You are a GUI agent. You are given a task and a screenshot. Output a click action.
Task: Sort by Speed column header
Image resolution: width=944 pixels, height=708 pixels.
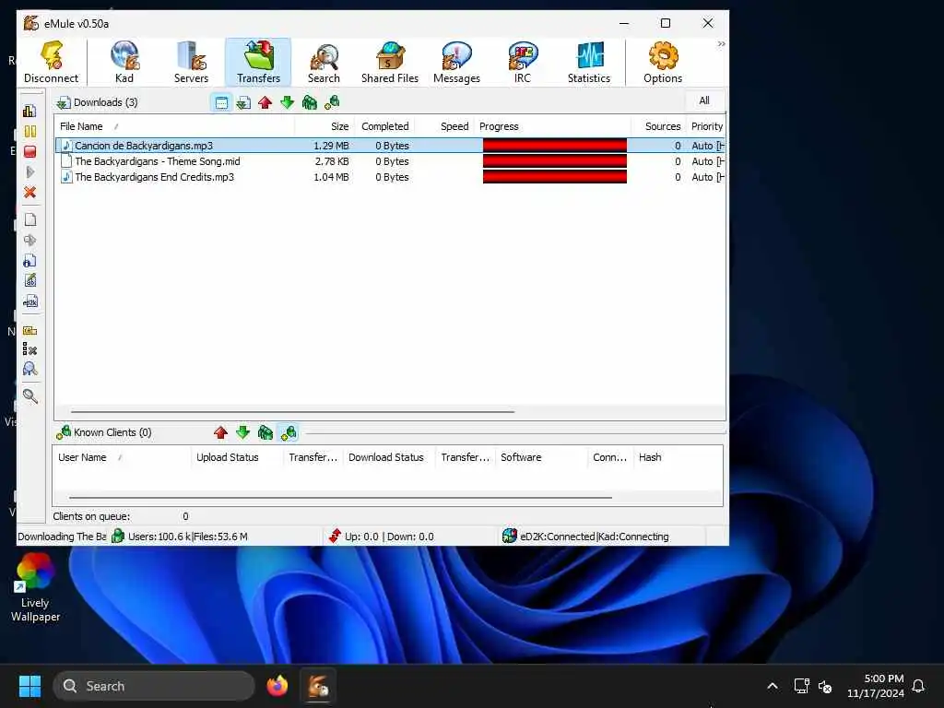point(444,126)
